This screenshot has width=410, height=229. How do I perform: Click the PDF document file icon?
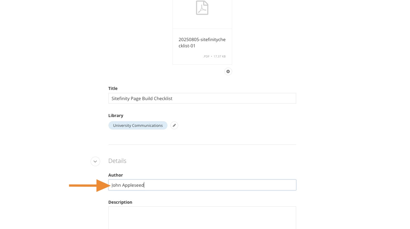pyautogui.click(x=202, y=8)
